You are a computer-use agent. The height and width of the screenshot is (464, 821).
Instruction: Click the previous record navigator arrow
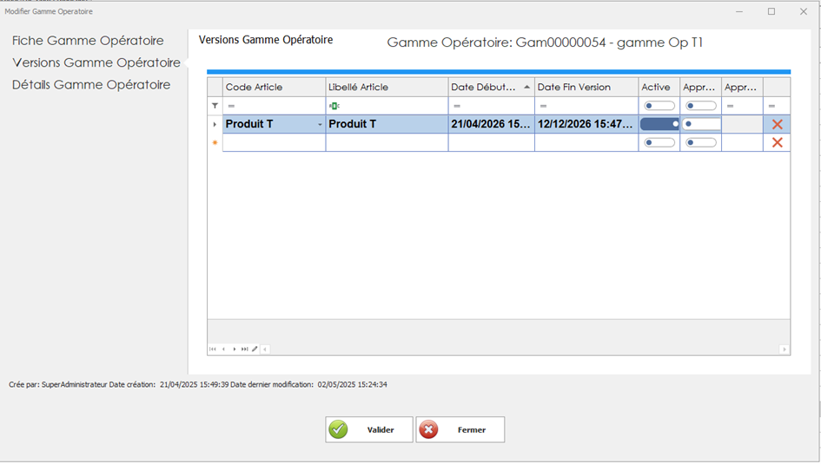pos(223,349)
